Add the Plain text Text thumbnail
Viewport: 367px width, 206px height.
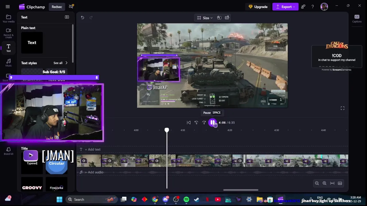(x=32, y=43)
